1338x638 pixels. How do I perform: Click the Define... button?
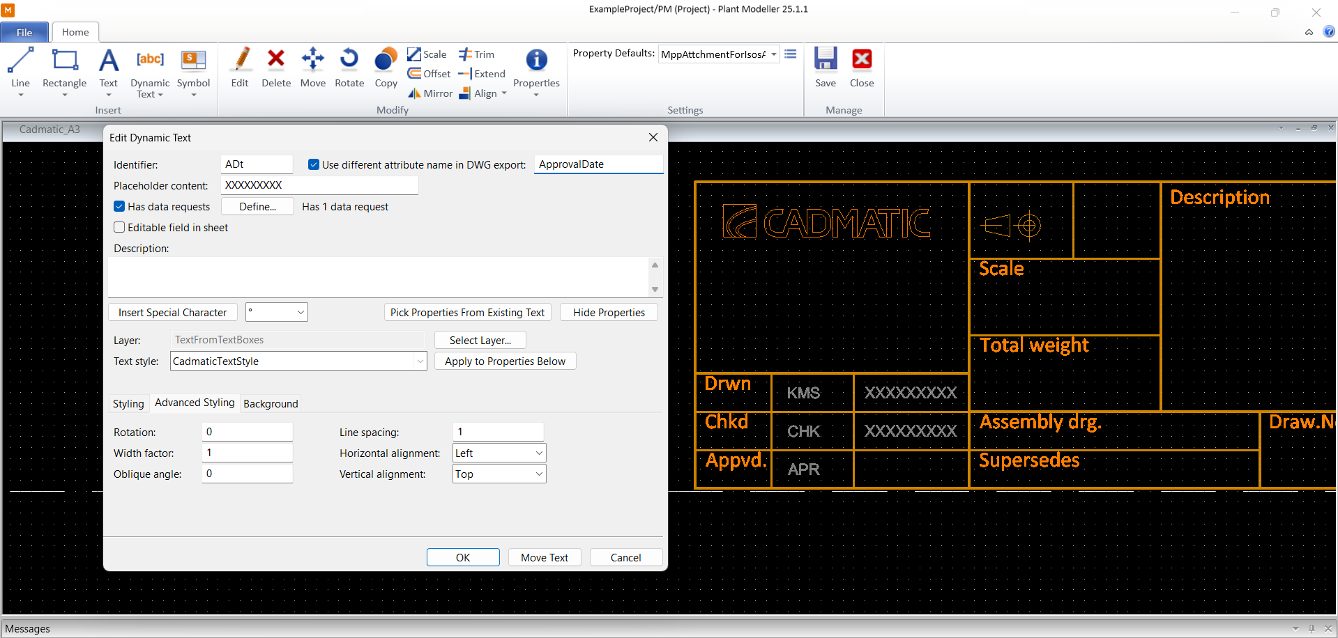[x=257, y=206]
